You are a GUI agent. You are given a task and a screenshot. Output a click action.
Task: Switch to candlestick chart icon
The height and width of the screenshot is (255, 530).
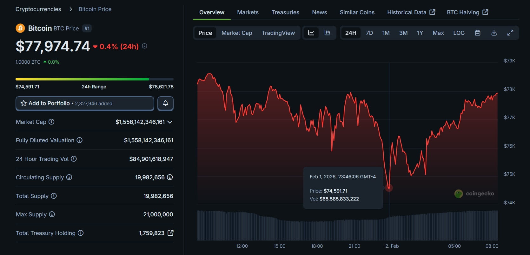pyautogui.click(x=328, y=33)
